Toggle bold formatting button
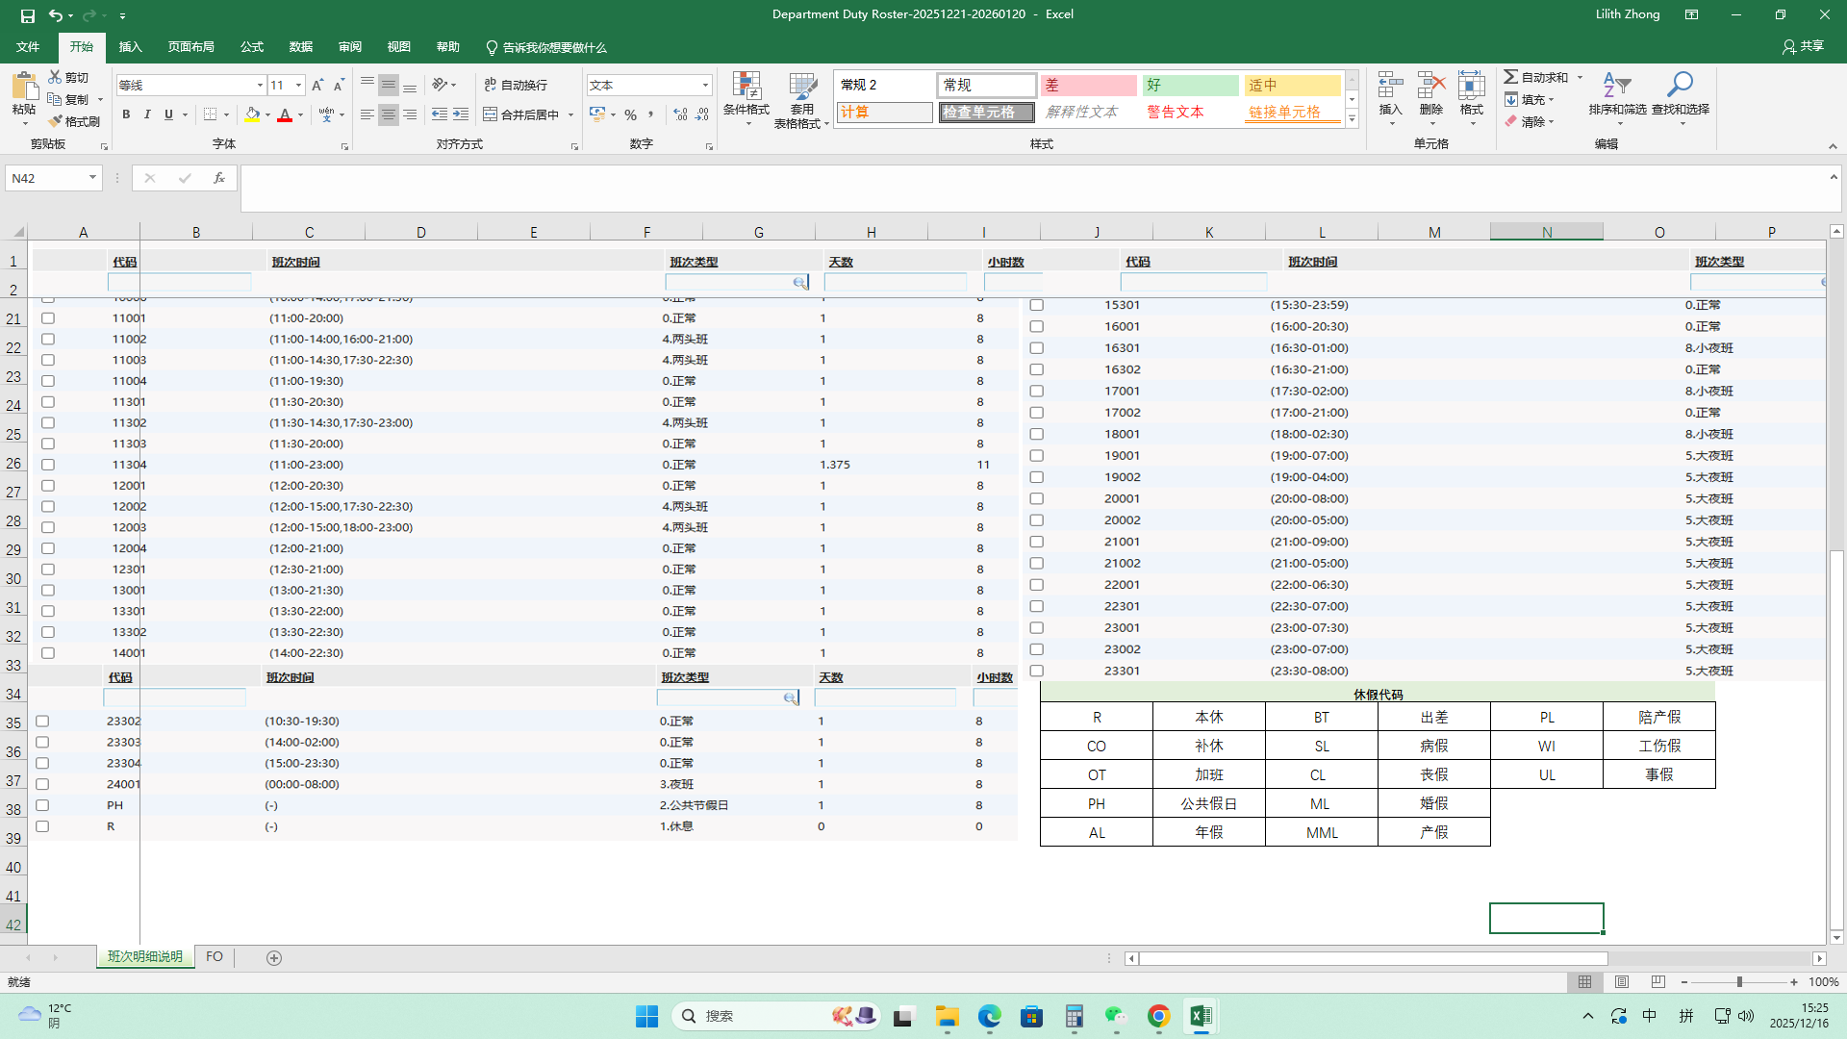 click(x=126, y=114)
